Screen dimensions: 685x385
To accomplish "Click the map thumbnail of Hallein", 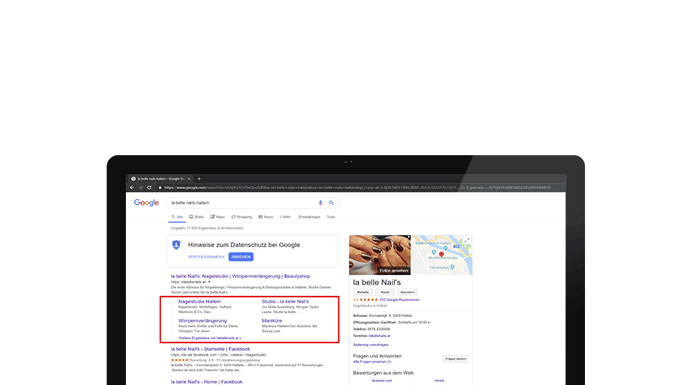I will (x=442, y=255).
